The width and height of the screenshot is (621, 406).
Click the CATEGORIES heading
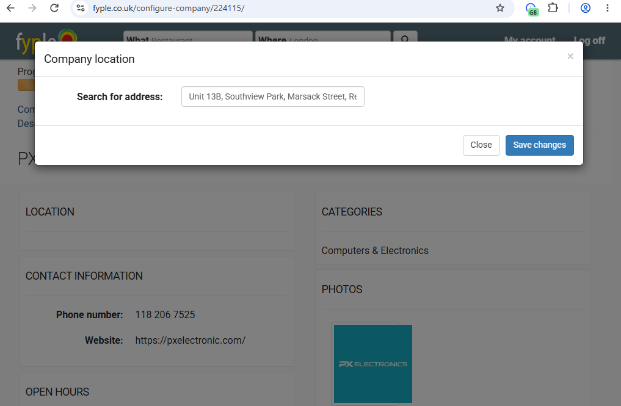click(x=352, y=212)
